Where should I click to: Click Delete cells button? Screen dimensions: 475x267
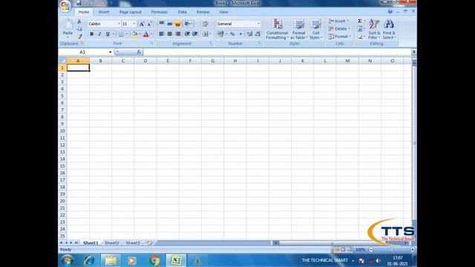[339, 29]
